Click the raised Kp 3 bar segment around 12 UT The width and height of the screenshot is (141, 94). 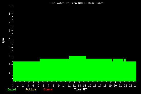tap(78, 57)
